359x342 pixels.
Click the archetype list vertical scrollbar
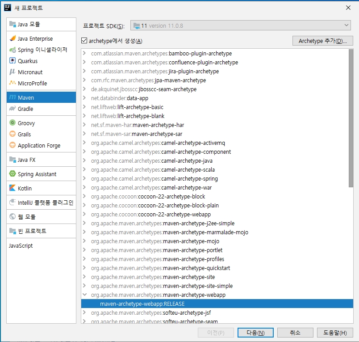point(351,118)
